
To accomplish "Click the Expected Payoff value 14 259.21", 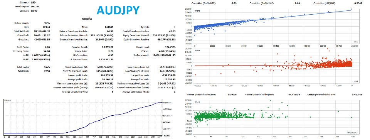I will [108, 47].
